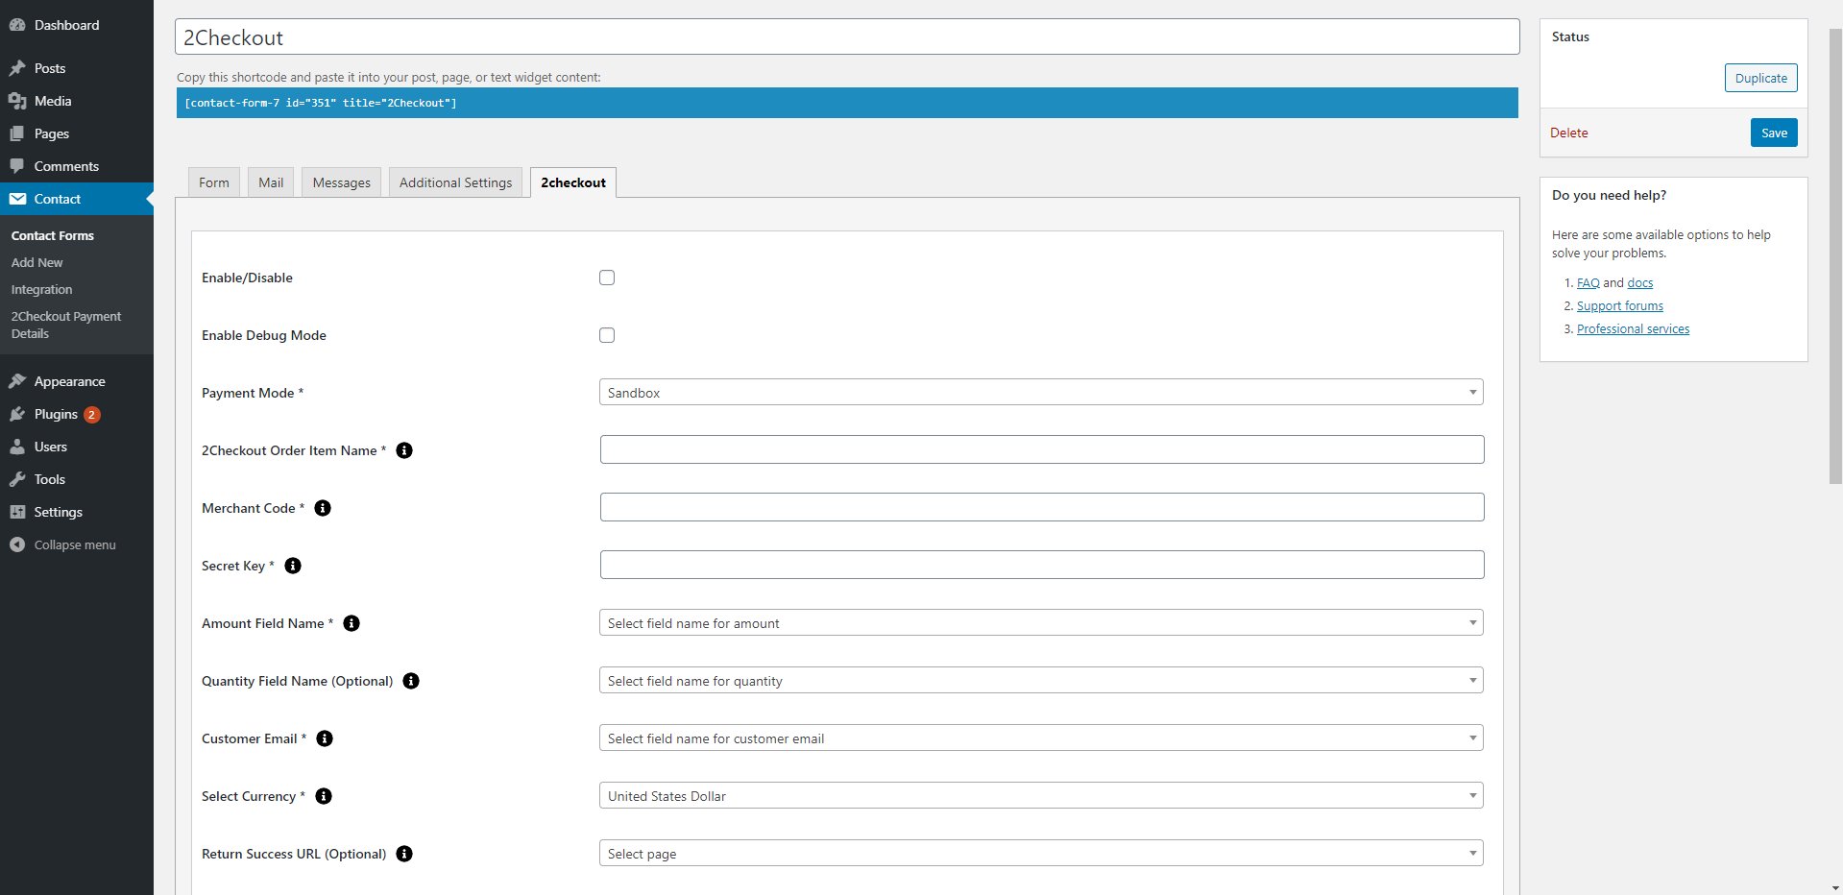Open the Customer Email field dropdown
The image size is (1843, 895).
click(1040, 738)
